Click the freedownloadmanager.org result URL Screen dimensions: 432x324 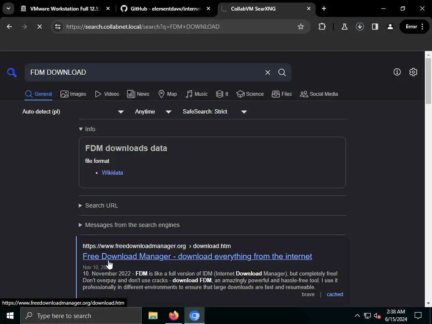(x=157, y=246)
